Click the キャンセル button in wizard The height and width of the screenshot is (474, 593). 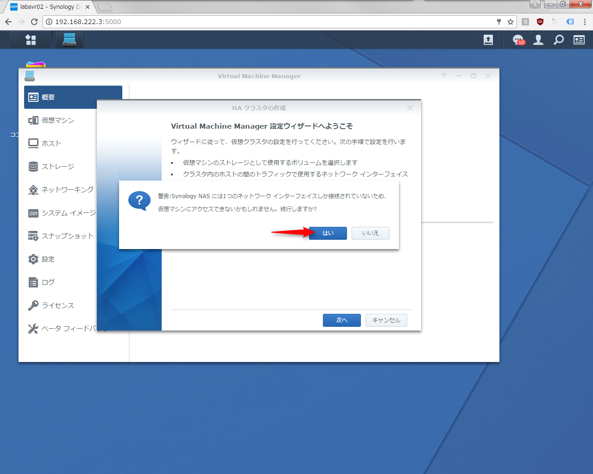point(386,320)
